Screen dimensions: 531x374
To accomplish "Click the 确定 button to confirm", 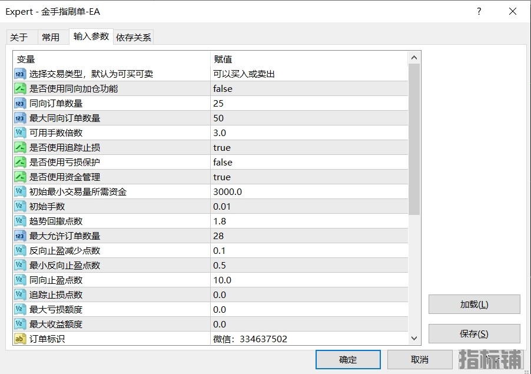I will (x=347, y=360).
